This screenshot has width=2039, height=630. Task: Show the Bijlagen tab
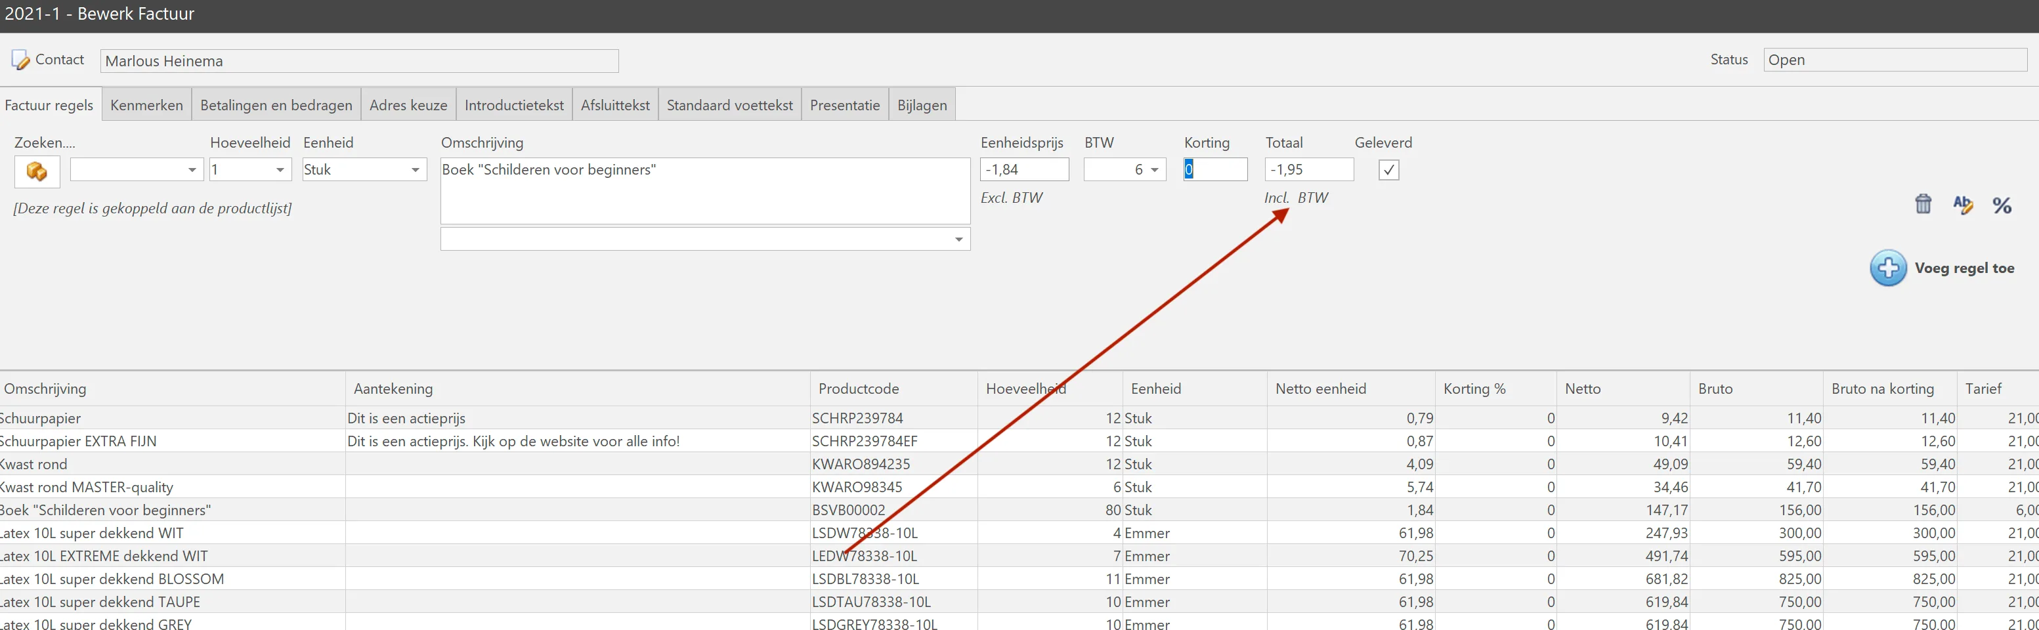pyautogui.click(x=922, y=105)
